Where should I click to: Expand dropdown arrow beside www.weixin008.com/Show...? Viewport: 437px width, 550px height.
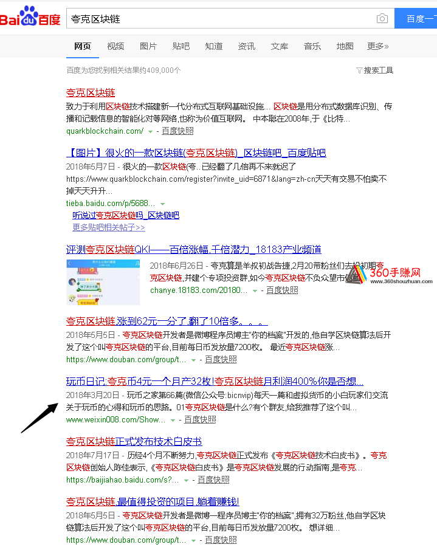tap(173, 420)
